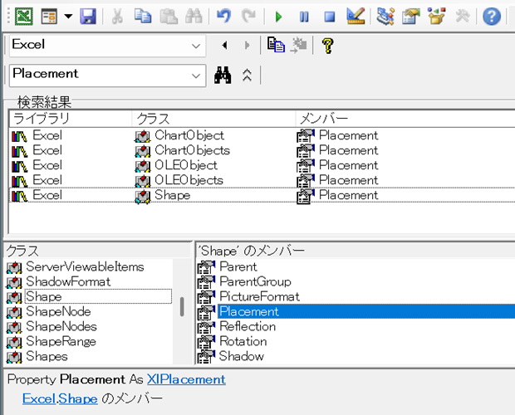Screen dimensions: 515x415
Task: Click the View Microsoft Excel icon
Action: 24,16
